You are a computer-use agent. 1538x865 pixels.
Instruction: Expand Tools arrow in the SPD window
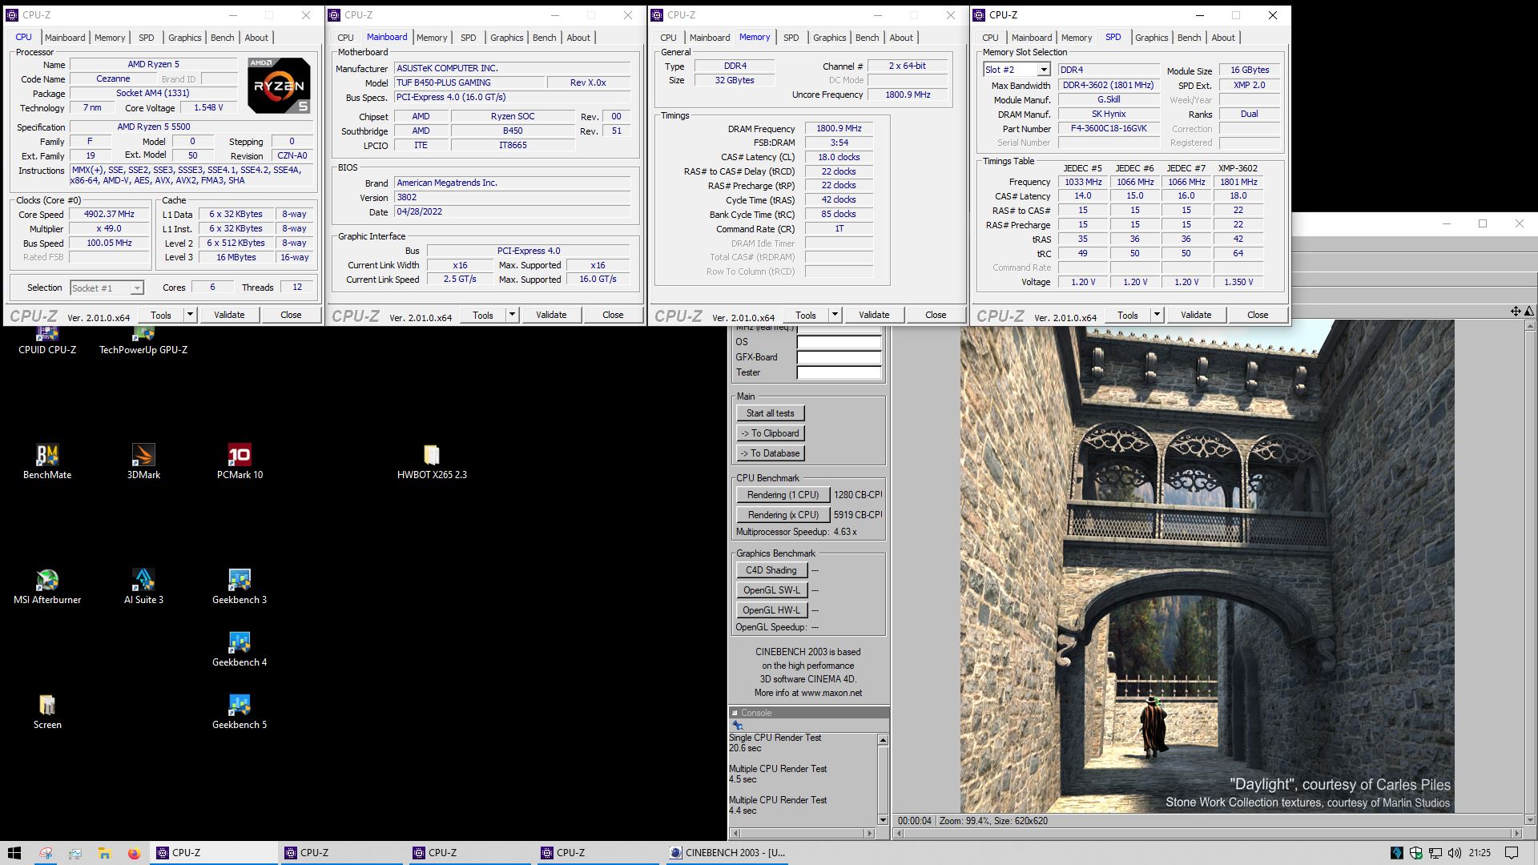pyautogui.click(x=1157, y=315)
